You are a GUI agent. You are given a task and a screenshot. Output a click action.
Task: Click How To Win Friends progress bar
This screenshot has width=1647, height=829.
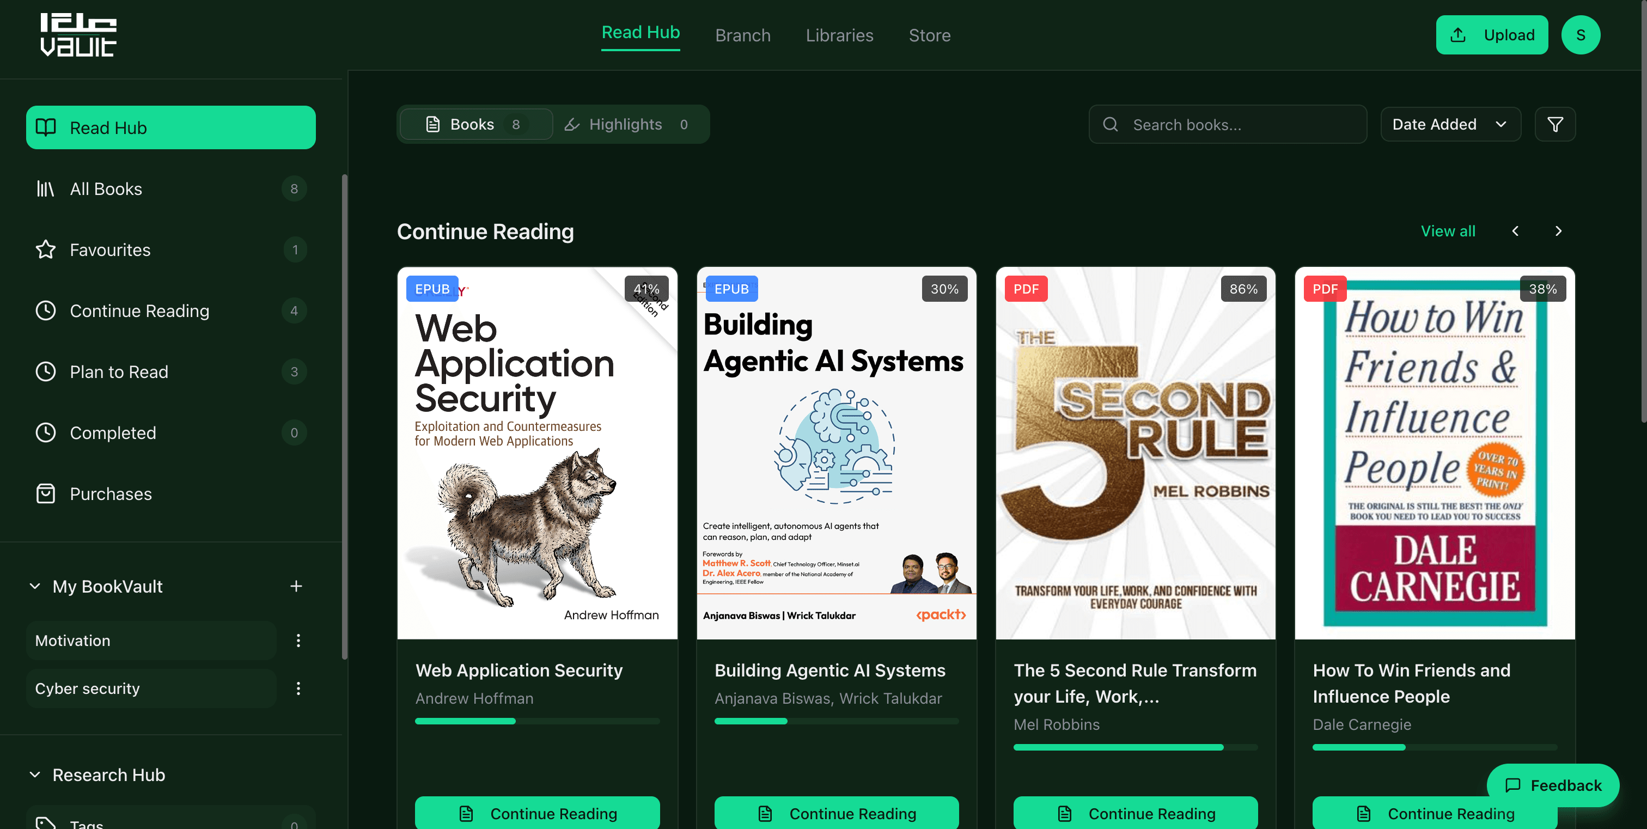[1435, 747]
